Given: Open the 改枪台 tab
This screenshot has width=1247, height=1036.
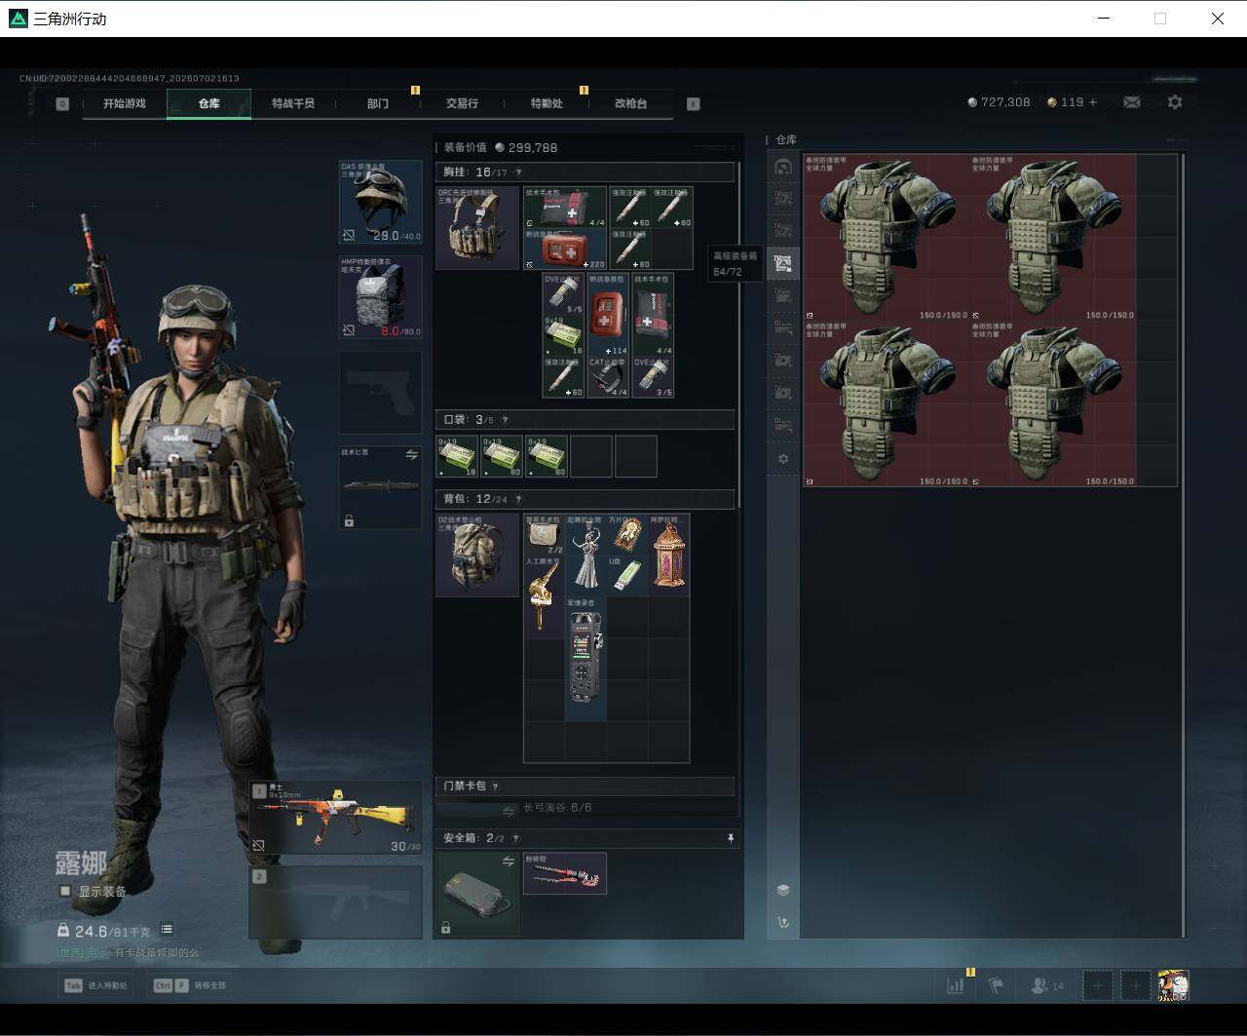Looking at the screenshot, I should 630,103.
